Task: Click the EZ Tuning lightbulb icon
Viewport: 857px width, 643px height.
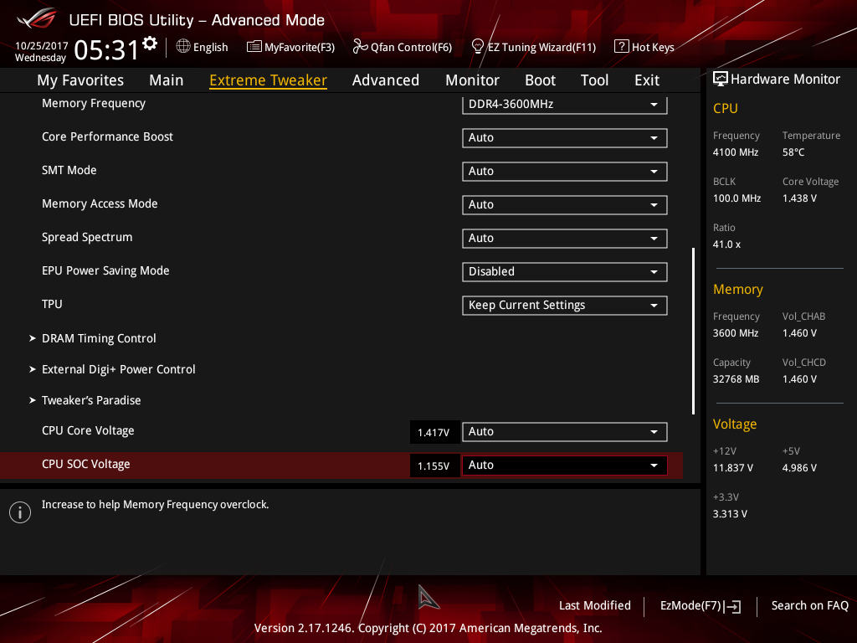Action: point(477,47)
